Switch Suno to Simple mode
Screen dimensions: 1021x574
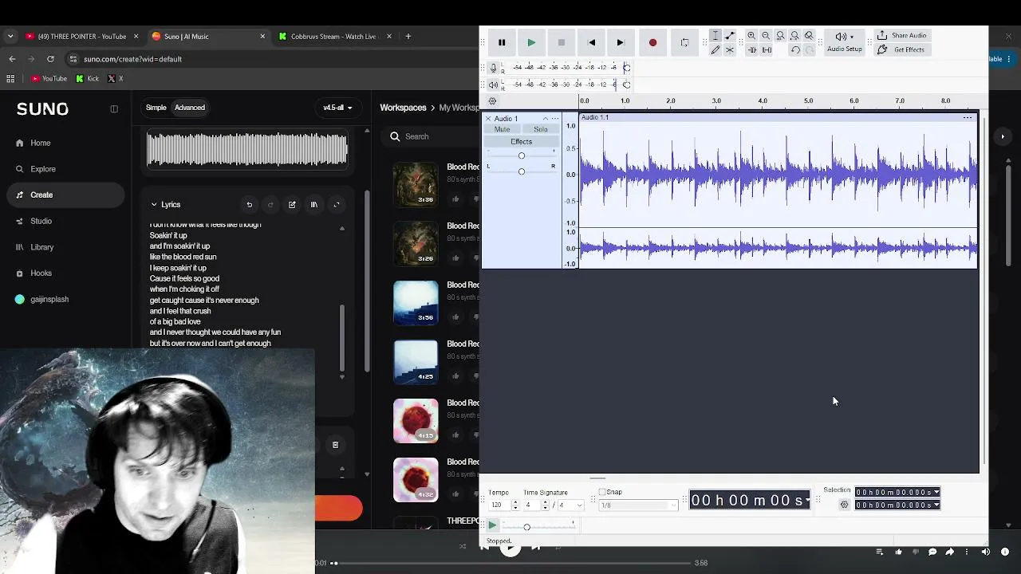tap(156, 108)
